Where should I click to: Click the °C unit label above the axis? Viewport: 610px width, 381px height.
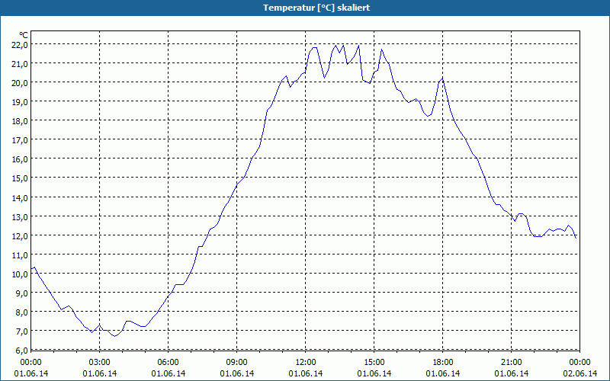(x=24, y=36)
